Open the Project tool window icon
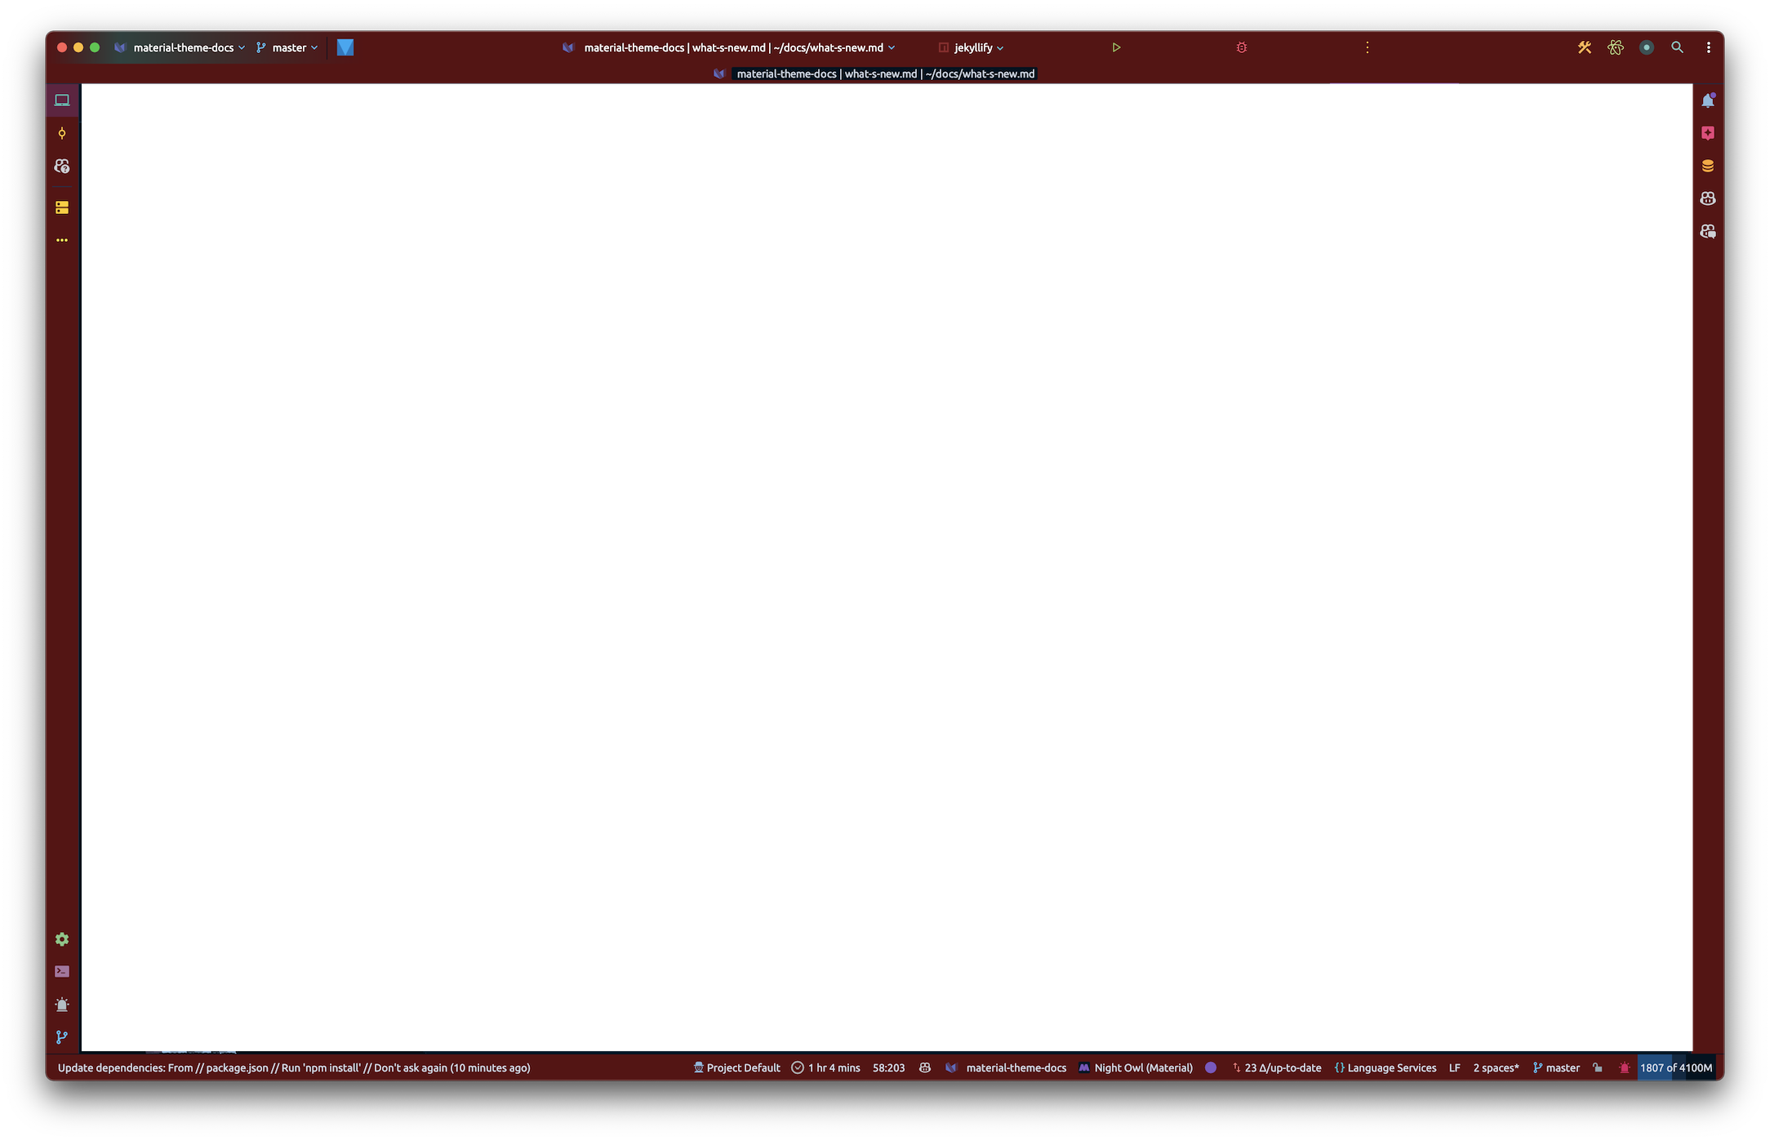 tap(62, 100)
